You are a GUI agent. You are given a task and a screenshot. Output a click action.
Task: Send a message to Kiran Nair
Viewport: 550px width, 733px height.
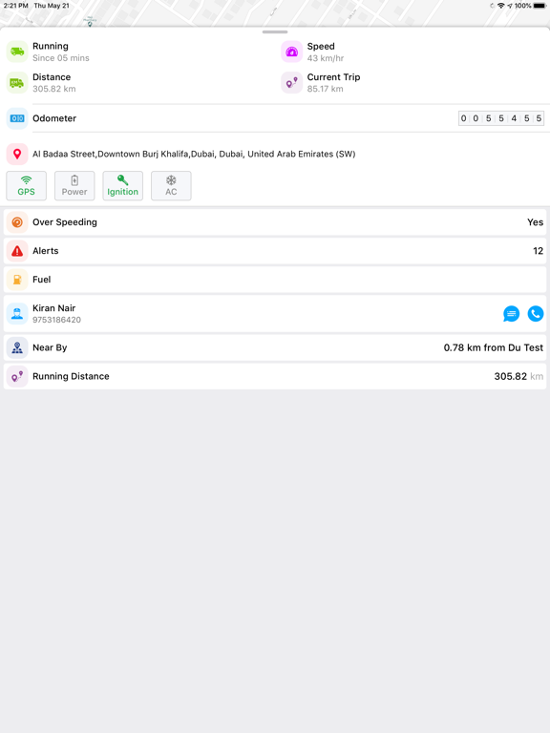pos(511,314)
